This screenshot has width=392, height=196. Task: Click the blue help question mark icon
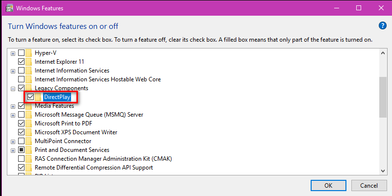[x=383, y=25]
